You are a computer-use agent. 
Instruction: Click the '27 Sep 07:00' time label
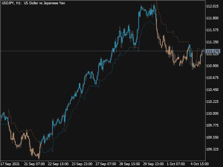click(106, 164)
